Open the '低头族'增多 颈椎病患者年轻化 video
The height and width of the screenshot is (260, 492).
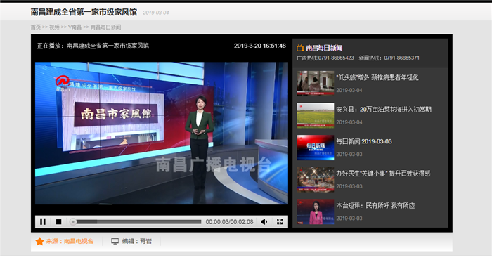[377, 77]
